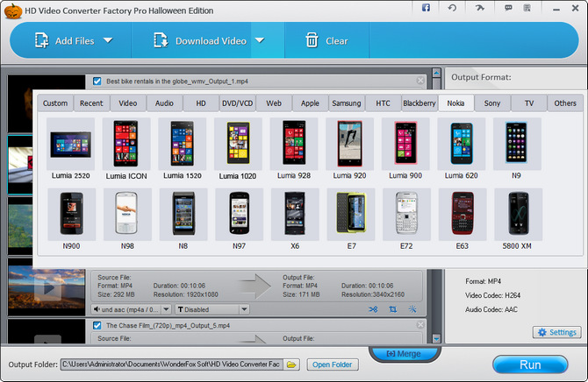Open the Video format tab
Viewport: 588px width, 382px height.
coord(128,103)
